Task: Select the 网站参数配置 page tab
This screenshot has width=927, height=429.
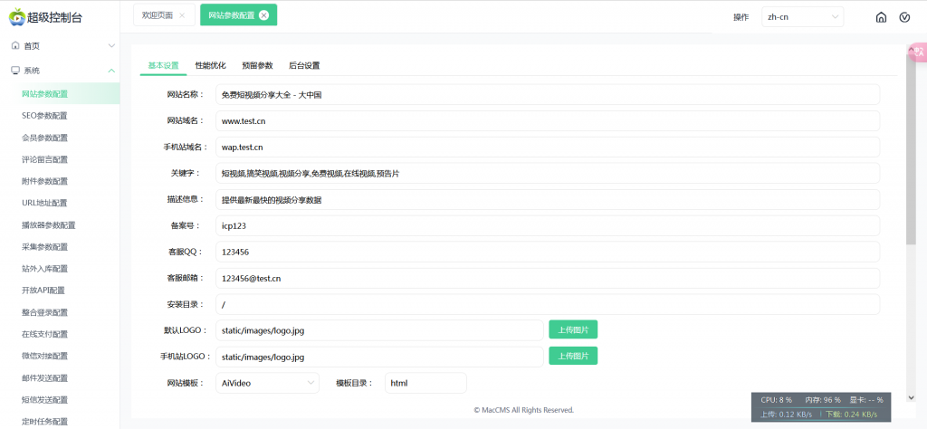Action: tap(238, 15)
